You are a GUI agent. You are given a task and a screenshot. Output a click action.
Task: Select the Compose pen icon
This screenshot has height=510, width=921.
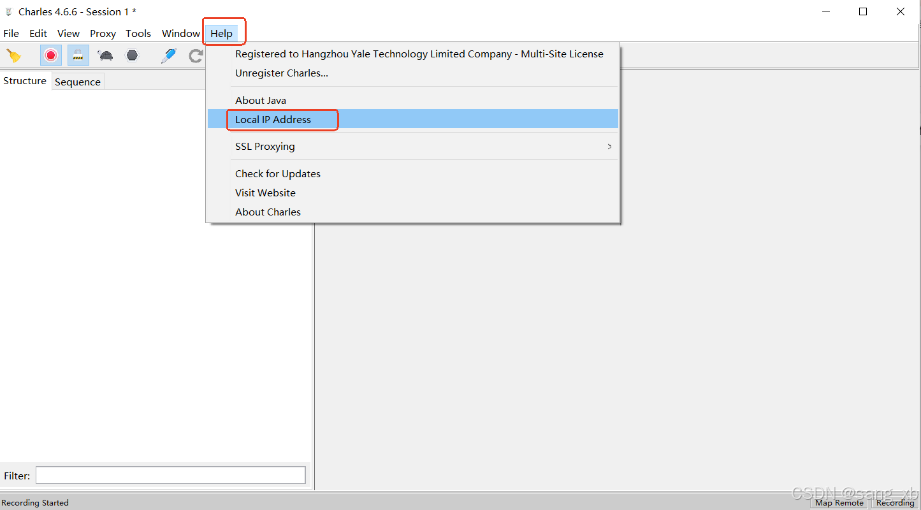tap(168, 55)
